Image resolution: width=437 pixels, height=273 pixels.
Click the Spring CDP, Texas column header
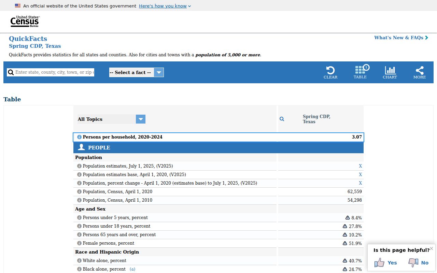click(316, 119)
